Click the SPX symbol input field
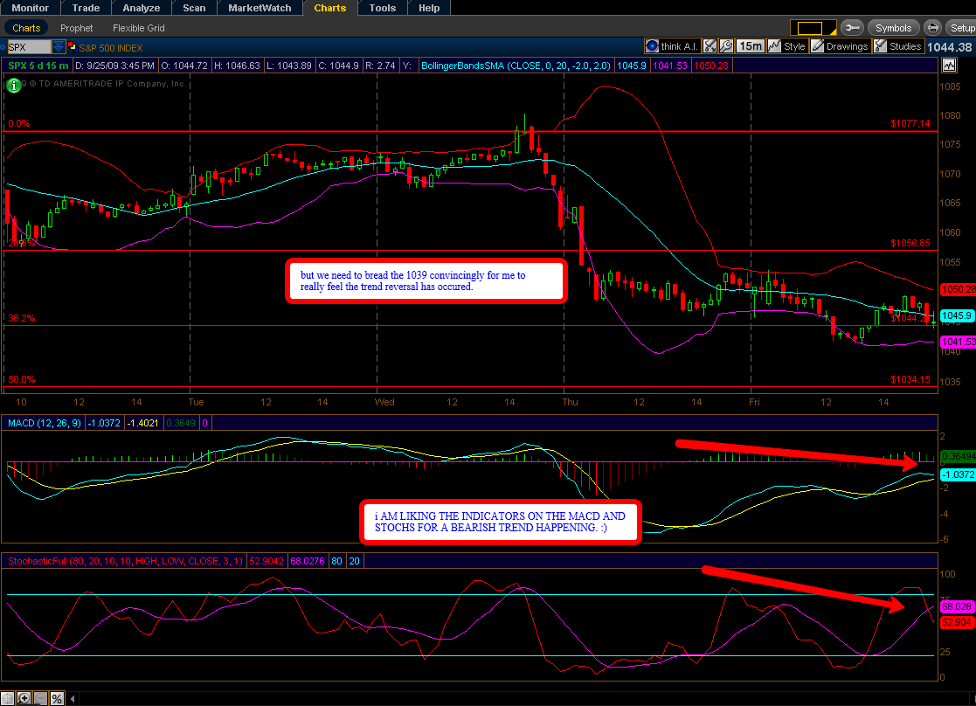Viewport: 976px width, 706px height. (x=26, y=47)
